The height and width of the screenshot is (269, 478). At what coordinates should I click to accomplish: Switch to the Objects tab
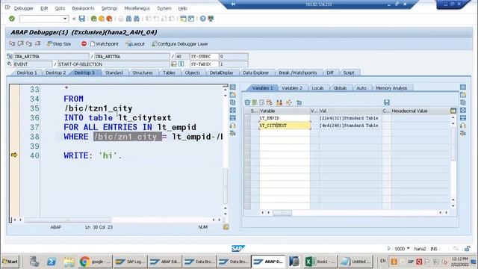[193, 72]
